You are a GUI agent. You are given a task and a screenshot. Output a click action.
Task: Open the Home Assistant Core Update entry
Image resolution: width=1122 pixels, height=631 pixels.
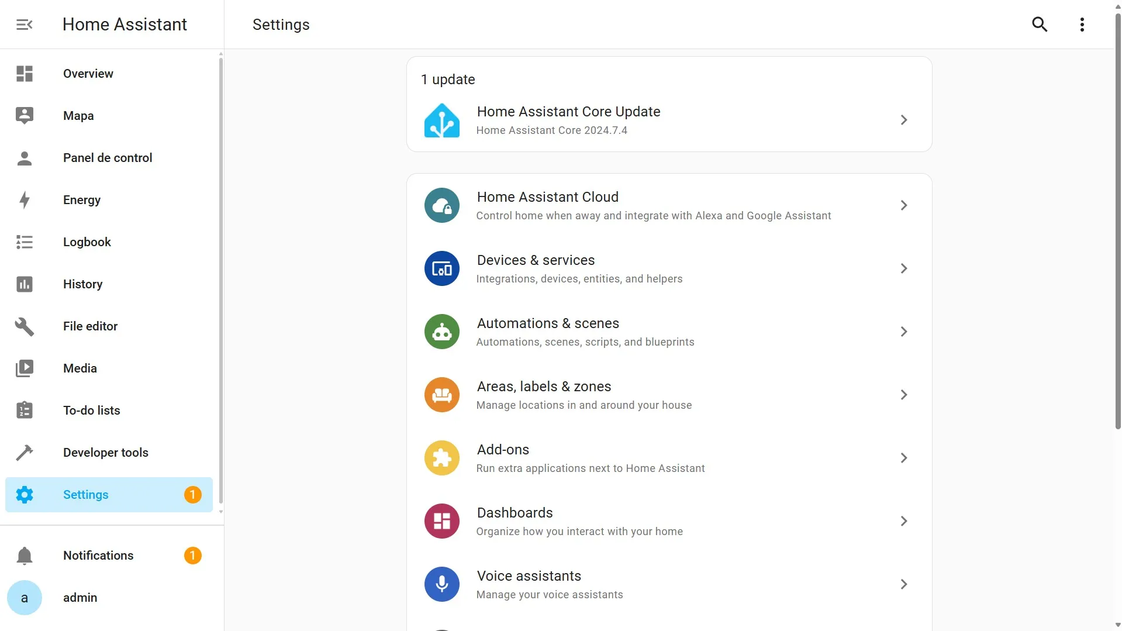669,120
